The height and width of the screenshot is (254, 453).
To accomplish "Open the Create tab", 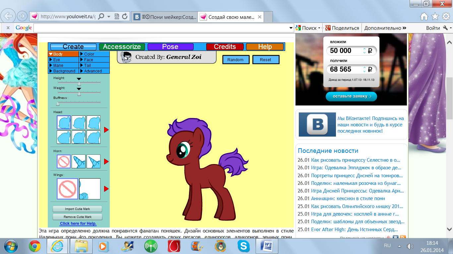I will pyautogui.click(x=73, y=47).
